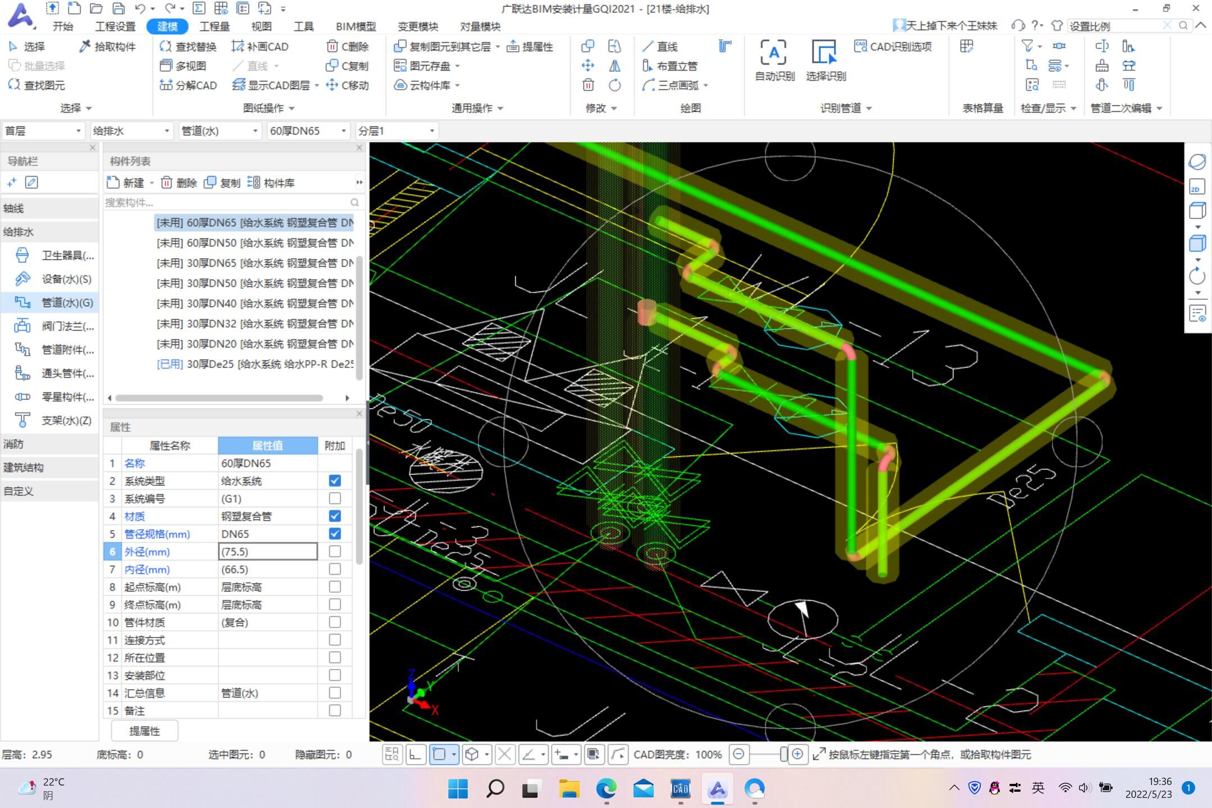Image resolution: width=1212 pixels, height=808 pixels.
Task: Check 汇总信息 附加 checkbox
Action: tap(335, 693)
